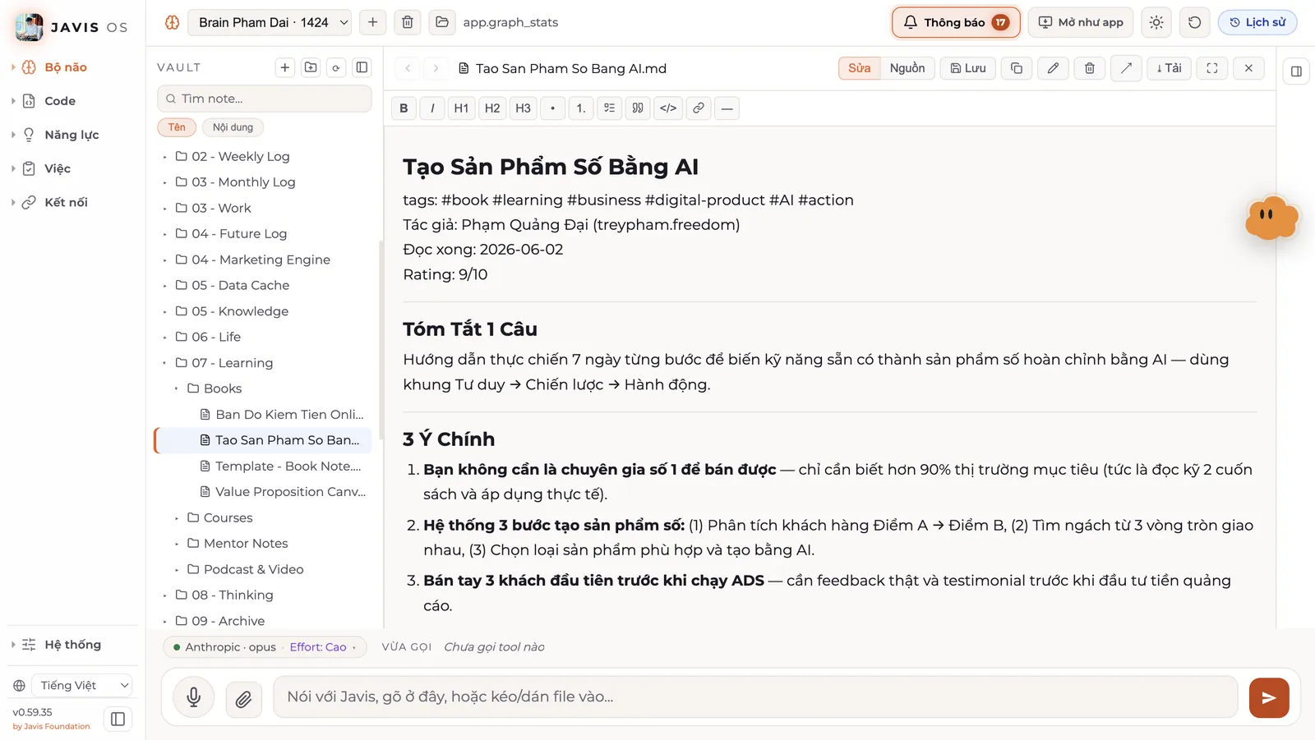Insert a link from the editor toolbar
The image size is (1315, 740).
coord(698,108)
